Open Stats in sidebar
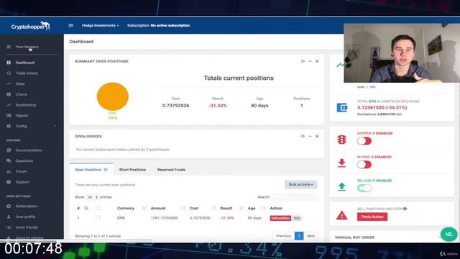Screen dimensions: 460x259 click(x=20, y=83)
